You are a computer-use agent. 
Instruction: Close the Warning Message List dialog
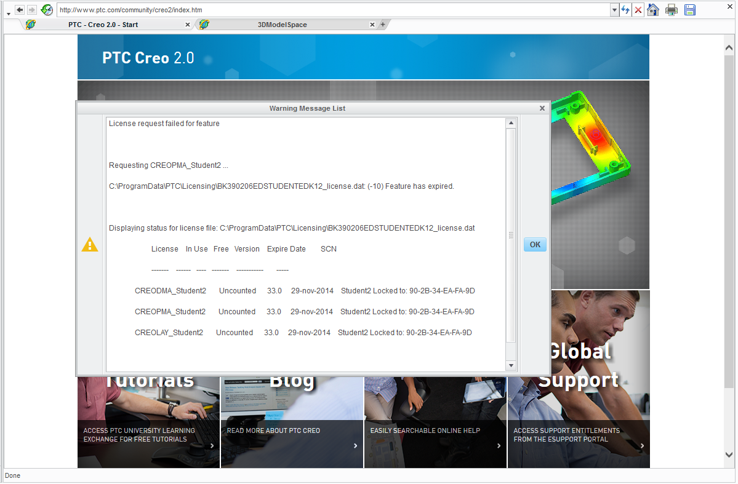point(542,109)
